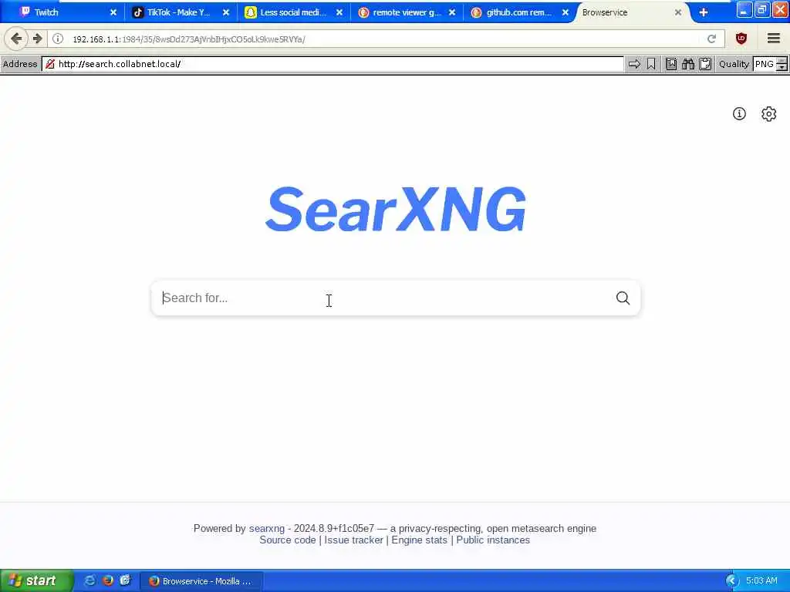Click Browservice - Mozilla taskbar button
Image resolution: width=790 pixels, height=592 pixels.
[x=201, y=581]
